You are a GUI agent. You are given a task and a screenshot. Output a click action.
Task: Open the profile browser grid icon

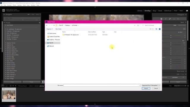point(184,29)
